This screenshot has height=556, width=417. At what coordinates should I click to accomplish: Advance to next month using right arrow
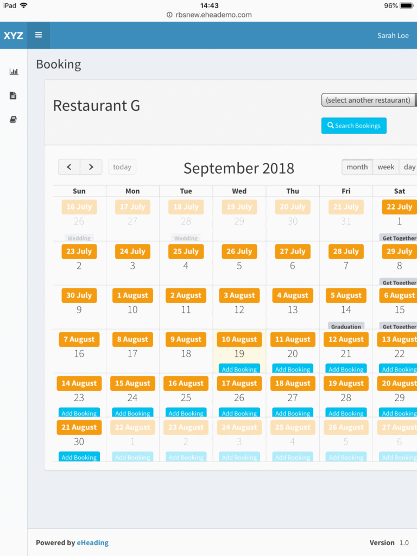91,167
